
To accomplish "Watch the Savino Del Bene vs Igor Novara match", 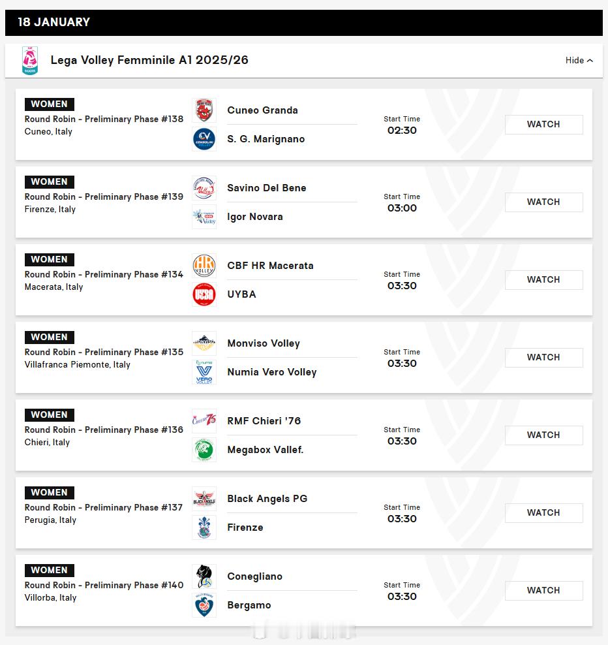I will coord(543,202).
